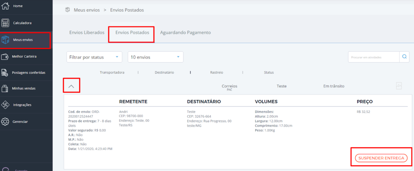The image size is (414, 171).
Task: Click the Transportadora column header
Action: point(112,73)
